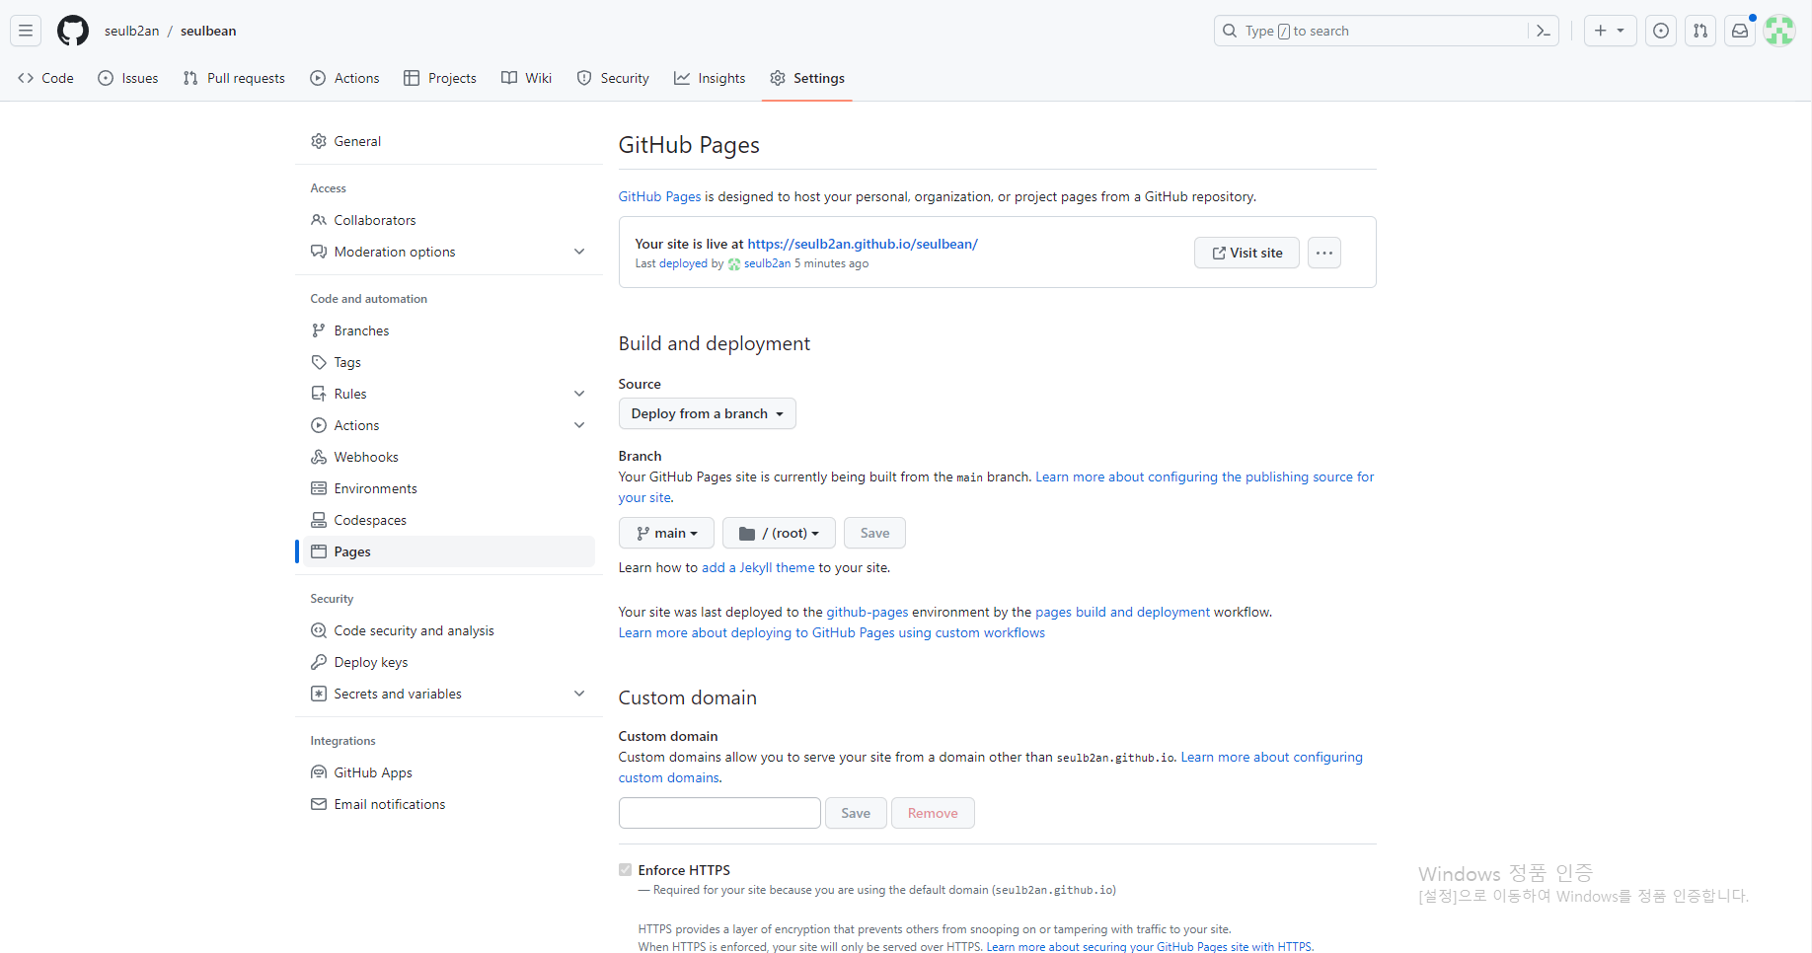Open Environments settings page
1812x953 pixels.
(449, 488)
